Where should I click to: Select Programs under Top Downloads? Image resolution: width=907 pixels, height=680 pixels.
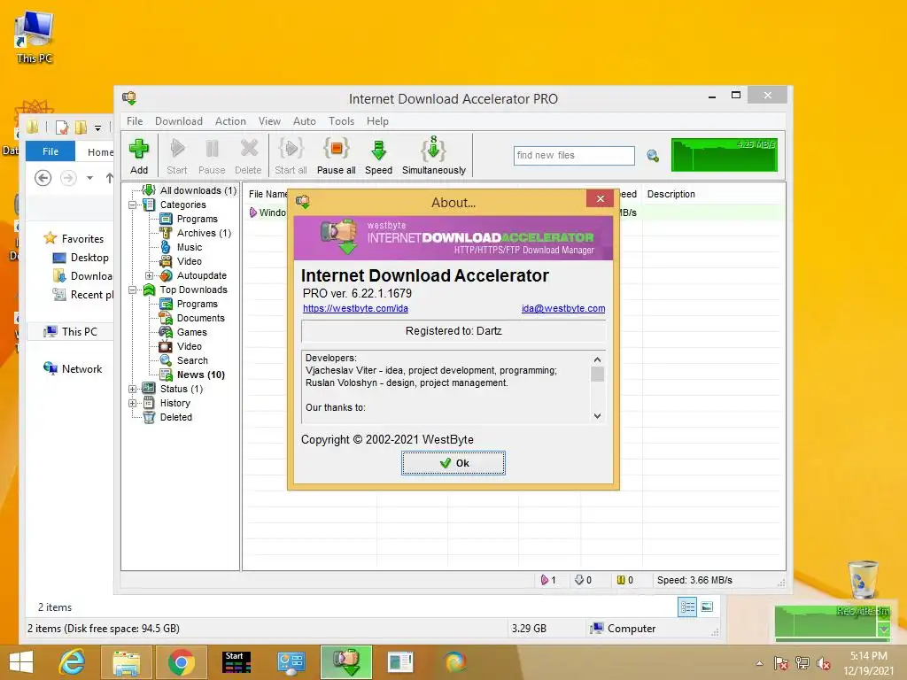point(198,304)
